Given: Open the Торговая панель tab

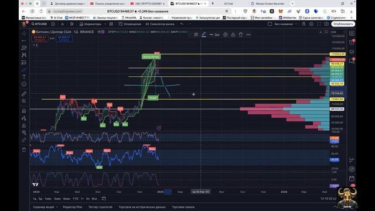Looking at the screenshot, I should 183,207.
